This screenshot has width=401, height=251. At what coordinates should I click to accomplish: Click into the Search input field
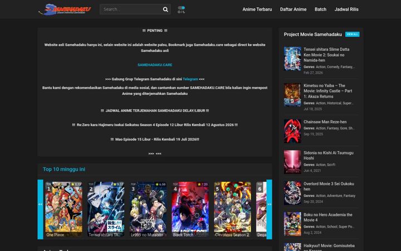click(131, 9)
